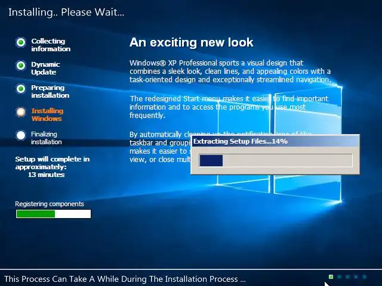Click the '13 minutes' remaining time text
The height and width of the screenshot is (286, 382).
(47, 175)
